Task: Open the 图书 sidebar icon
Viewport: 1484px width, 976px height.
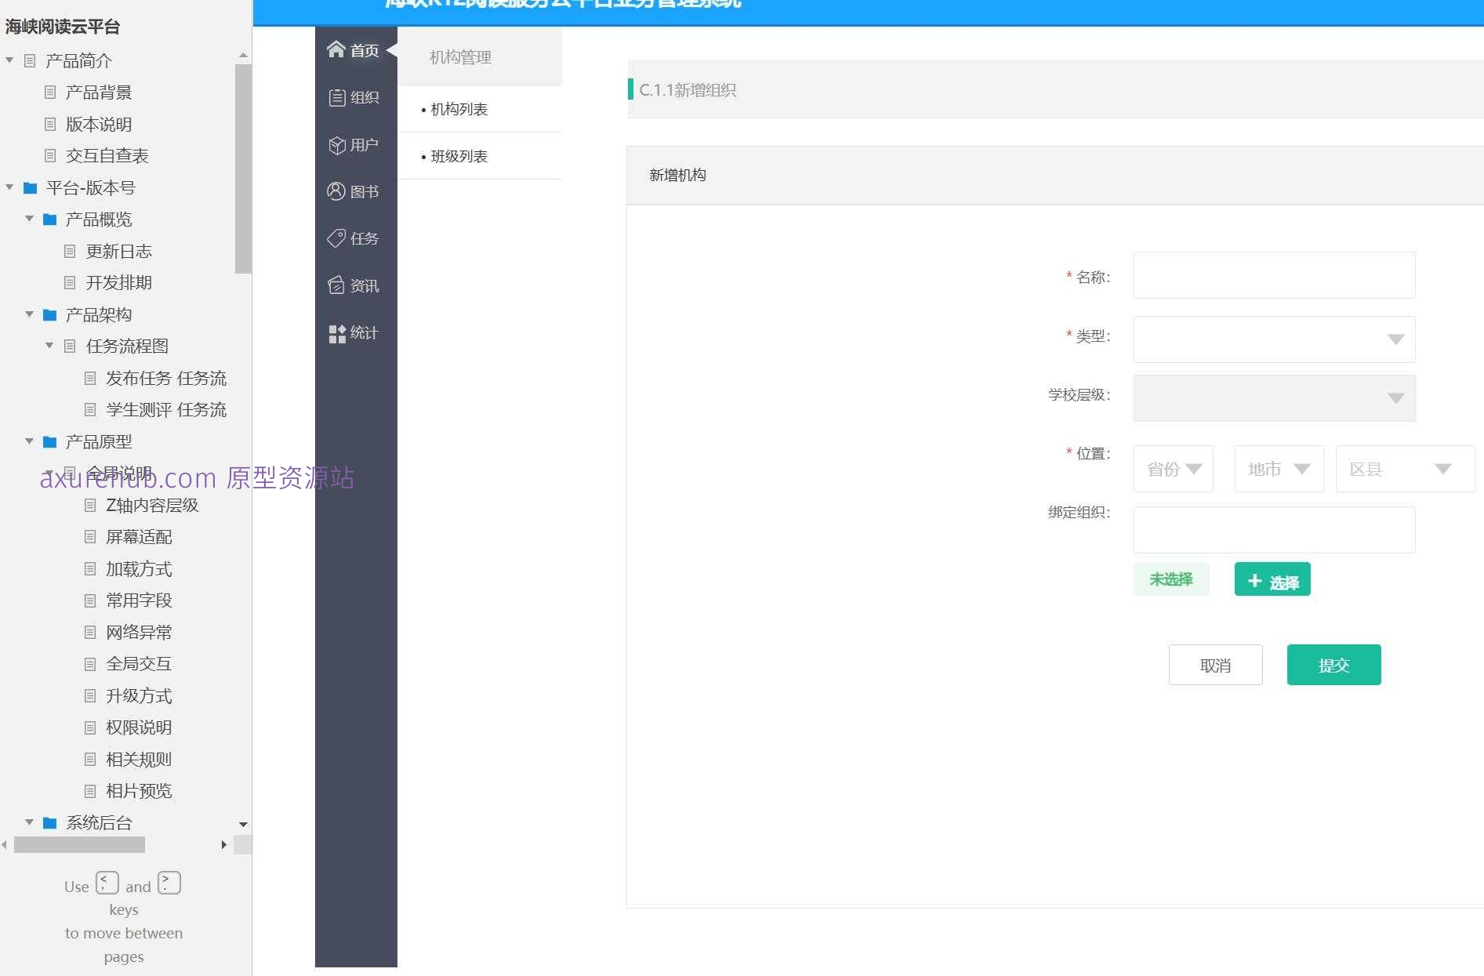Action: coord(336,191)
